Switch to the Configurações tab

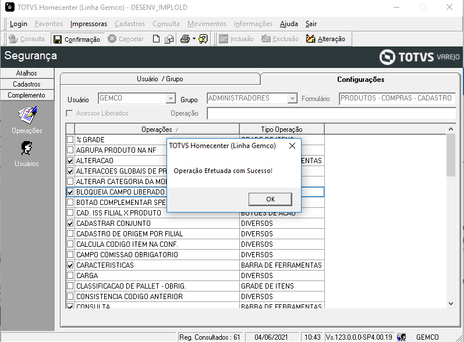pos(360,80)
